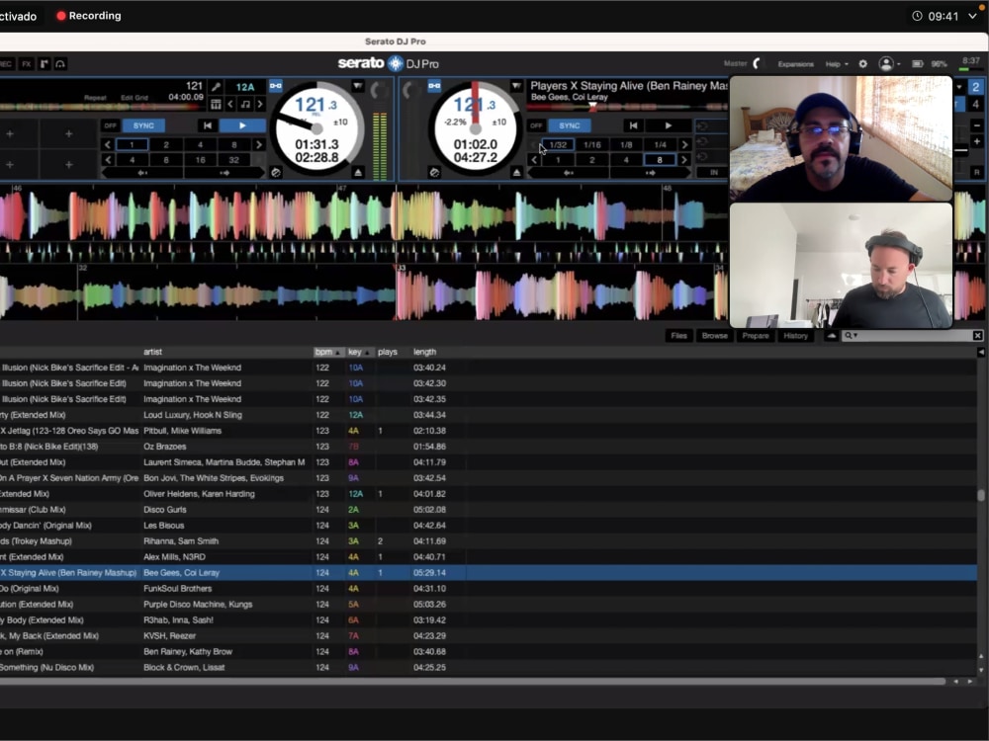Toggle SYNC on the left deck
The width and height of the screenshot is (989, 741).
coord(143,125)
